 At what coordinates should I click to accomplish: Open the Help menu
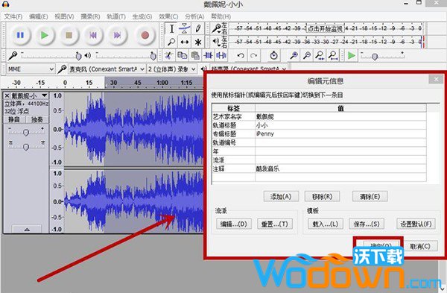pos(221,16)
